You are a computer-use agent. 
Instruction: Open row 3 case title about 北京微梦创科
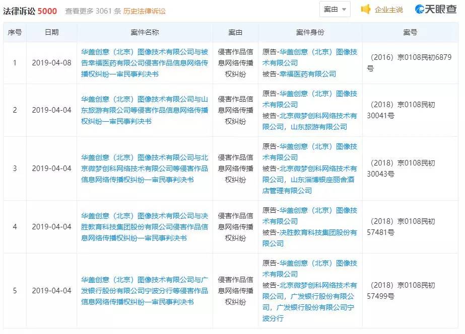coord(145,169)
